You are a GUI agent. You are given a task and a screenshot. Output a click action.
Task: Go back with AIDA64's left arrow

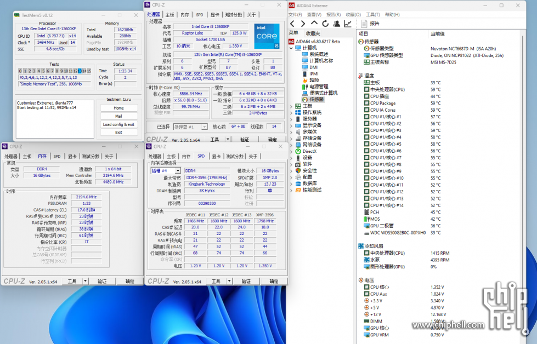[x=292, y=24]
